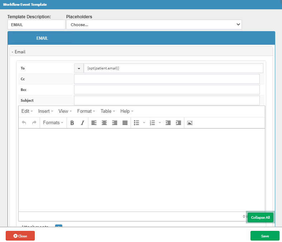Open the Table menu
This screenshot has width=282, height=242.
[108, 111]
